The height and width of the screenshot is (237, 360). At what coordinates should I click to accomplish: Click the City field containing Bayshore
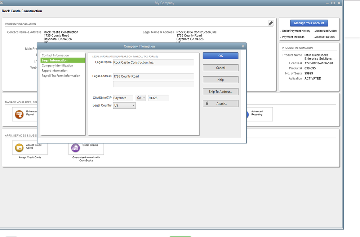pyautogui.click(x=123, y=98)
